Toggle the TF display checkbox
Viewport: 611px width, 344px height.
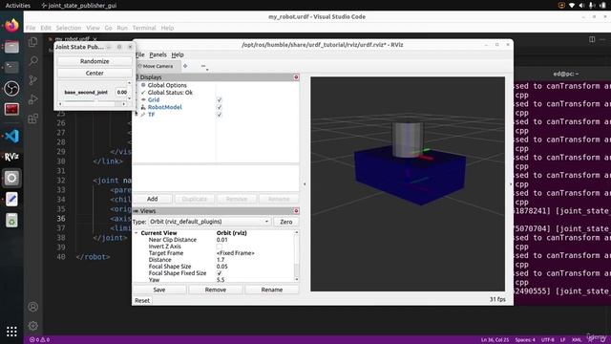coord(219,115)
